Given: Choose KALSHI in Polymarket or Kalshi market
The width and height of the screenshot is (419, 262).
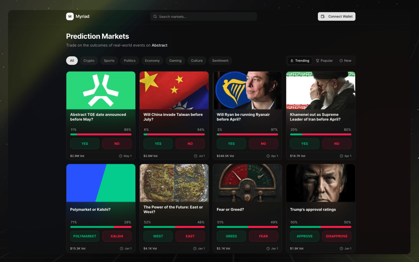Looking at the screenshot, I should [x=117, y=236].
